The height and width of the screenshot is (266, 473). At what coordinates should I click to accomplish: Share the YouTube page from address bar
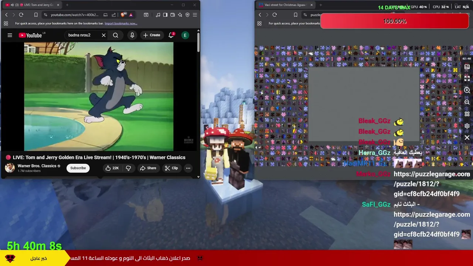114,15
